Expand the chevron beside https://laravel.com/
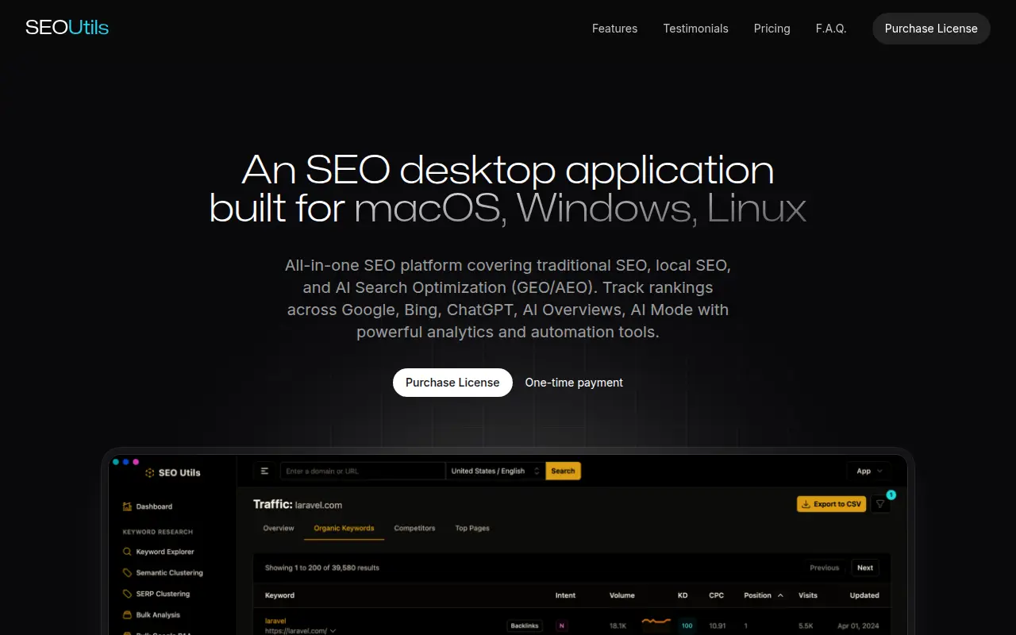Image resolution: width=1016 pixels, height=635 pixels. [333, 631]
